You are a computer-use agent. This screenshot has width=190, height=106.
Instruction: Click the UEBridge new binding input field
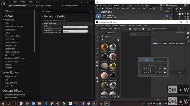(x=75, y=27)
